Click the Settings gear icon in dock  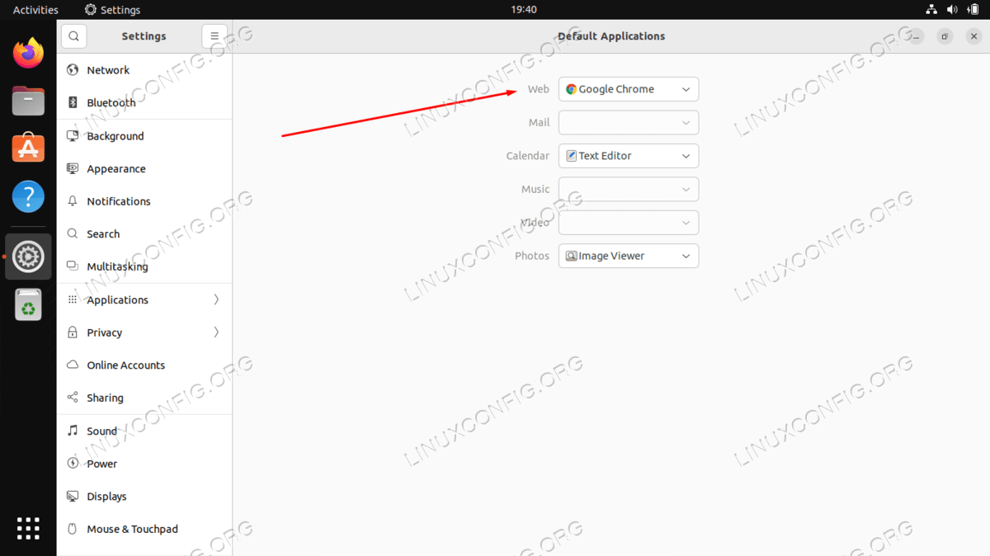click(28, 257)
